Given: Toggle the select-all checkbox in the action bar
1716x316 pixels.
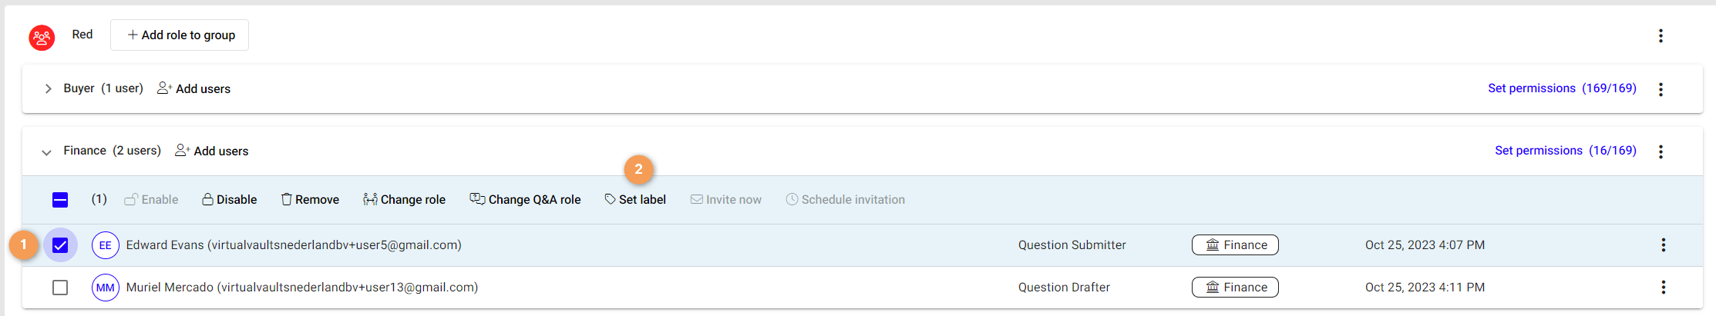Looking at the screenshot, I should pyautogui.click(x=60, y=200).
